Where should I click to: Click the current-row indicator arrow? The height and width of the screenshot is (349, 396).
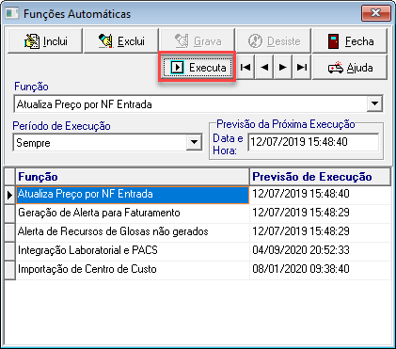click(x=9, y=195)
